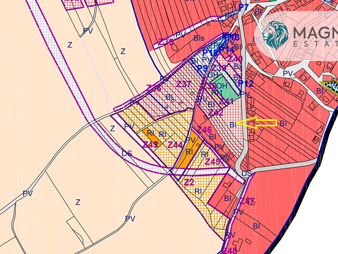Select the RI1 parcel label
This screenshot has width=338, height=254.
[217, 93]
